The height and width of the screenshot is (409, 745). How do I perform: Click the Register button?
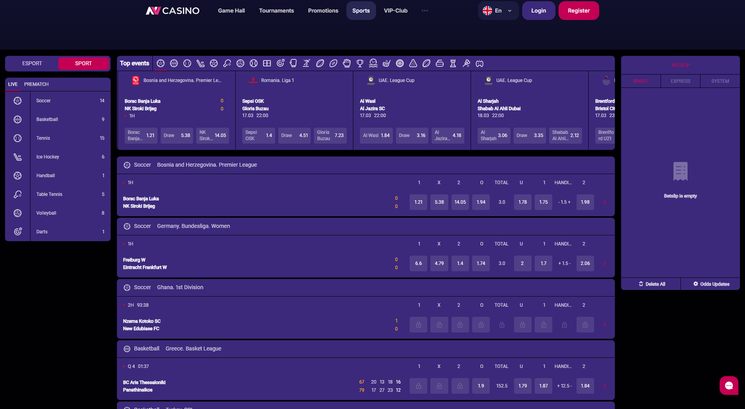click(x=578, y=11)
